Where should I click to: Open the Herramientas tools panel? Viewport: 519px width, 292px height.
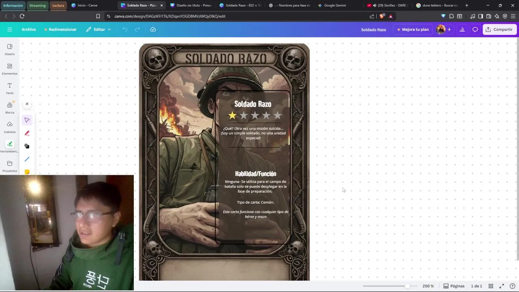(10, 147)
